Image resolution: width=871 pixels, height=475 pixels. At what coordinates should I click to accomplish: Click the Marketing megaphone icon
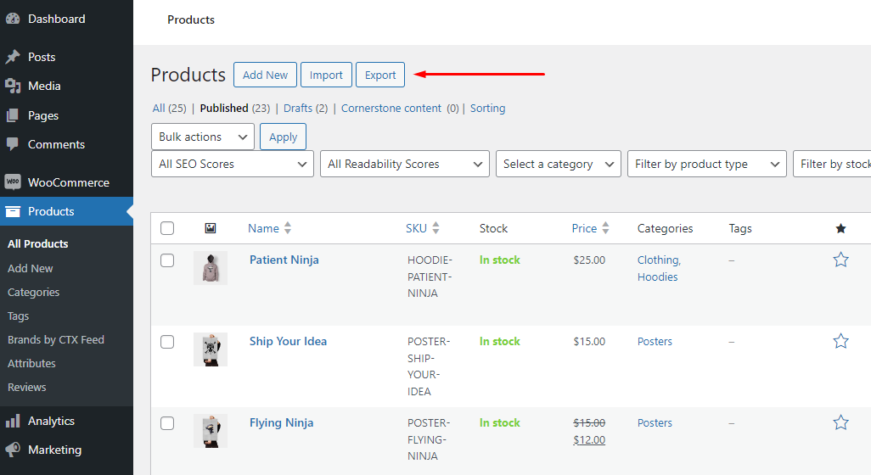13,450
